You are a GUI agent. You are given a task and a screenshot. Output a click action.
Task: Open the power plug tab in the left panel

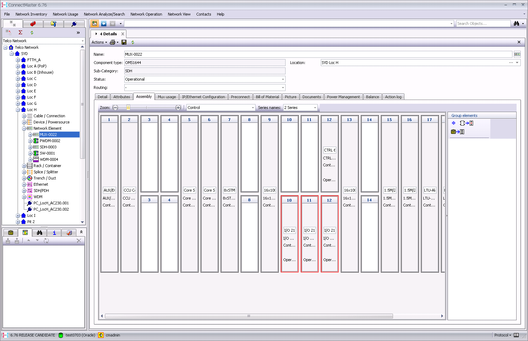[74, 24]
